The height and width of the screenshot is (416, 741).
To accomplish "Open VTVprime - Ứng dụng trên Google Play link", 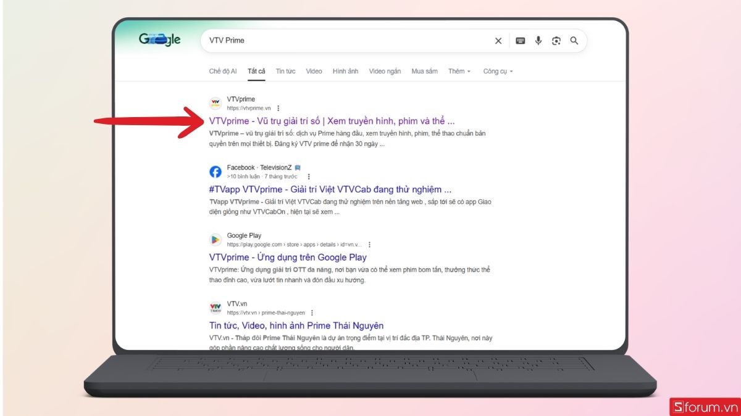I will coord(288,257).
